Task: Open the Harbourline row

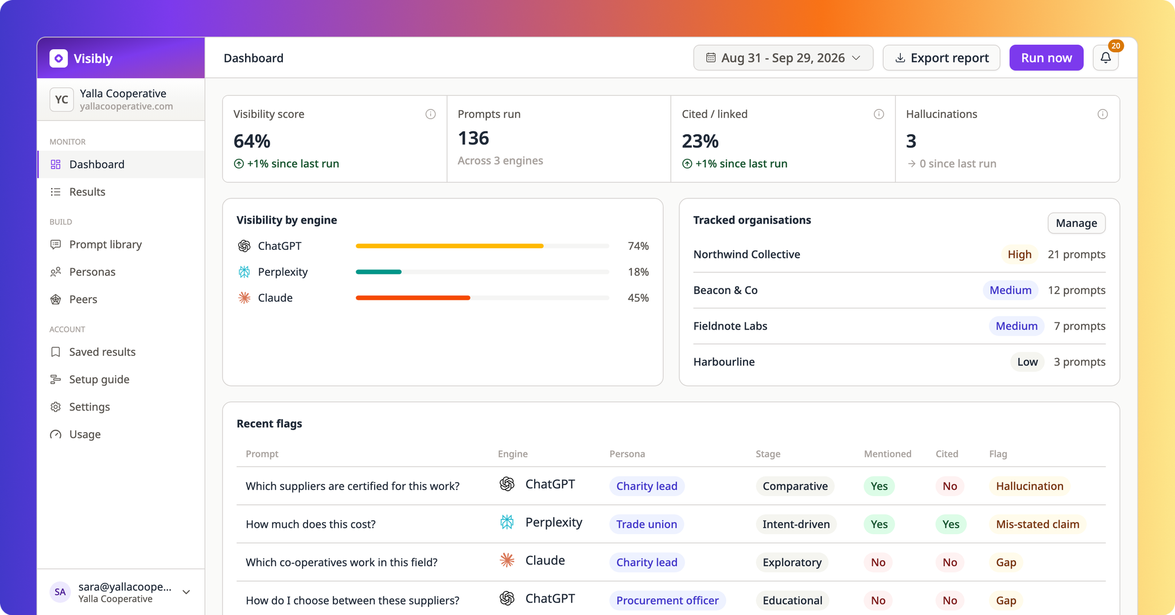Action: coord(899,362)
